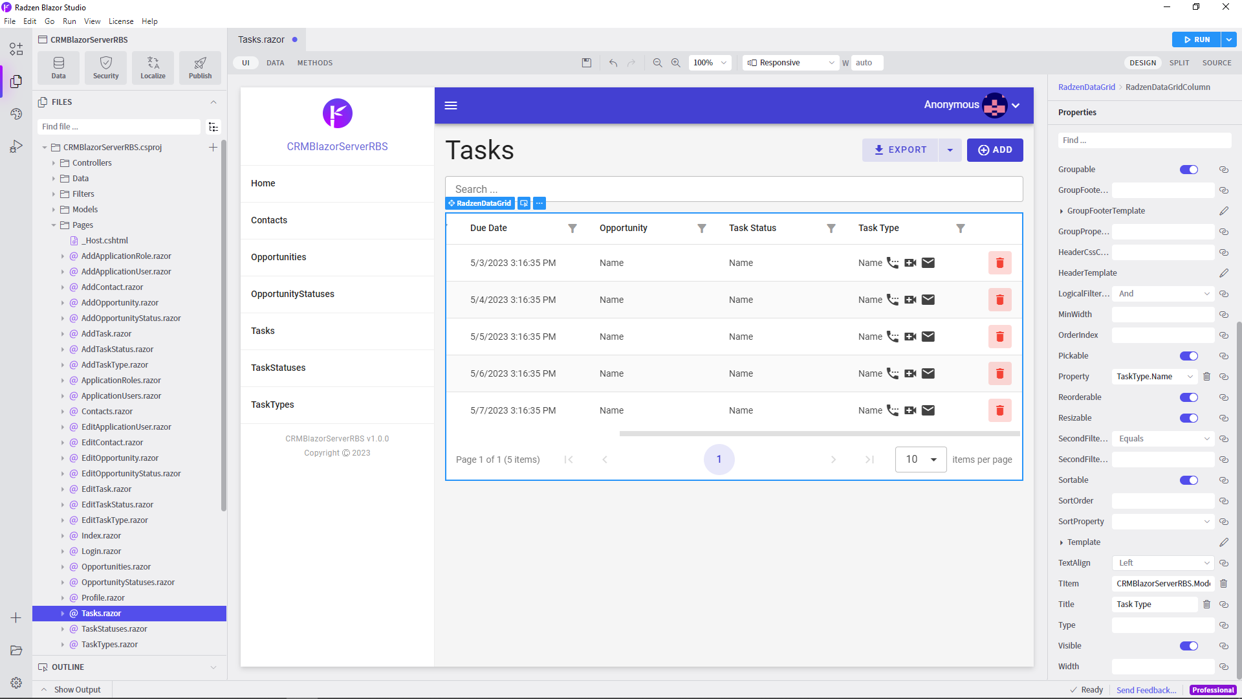Toggle the Sortable switch
Viewport: 1242px width, 699px height.
1189,480
